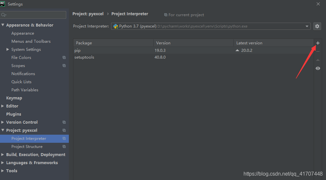Click Latest version column header
This screenshot has height=180, width=326.
point(274,43)
